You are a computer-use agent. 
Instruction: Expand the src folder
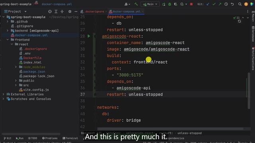tap(16, 85)
